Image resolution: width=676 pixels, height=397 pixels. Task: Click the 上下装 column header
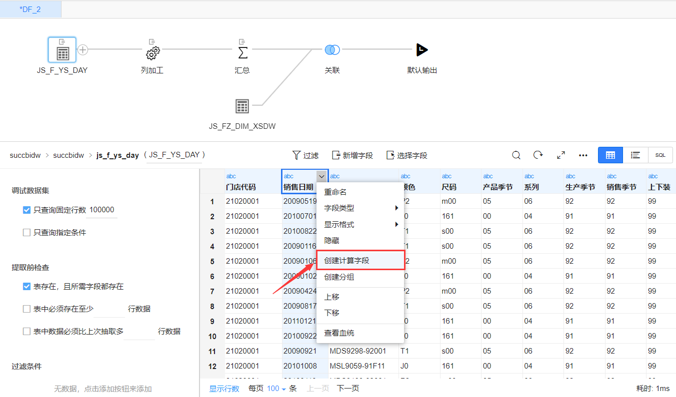point(661,182)
